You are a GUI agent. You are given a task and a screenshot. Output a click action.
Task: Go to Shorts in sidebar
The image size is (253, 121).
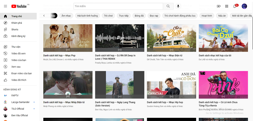(x=18, y=29)
